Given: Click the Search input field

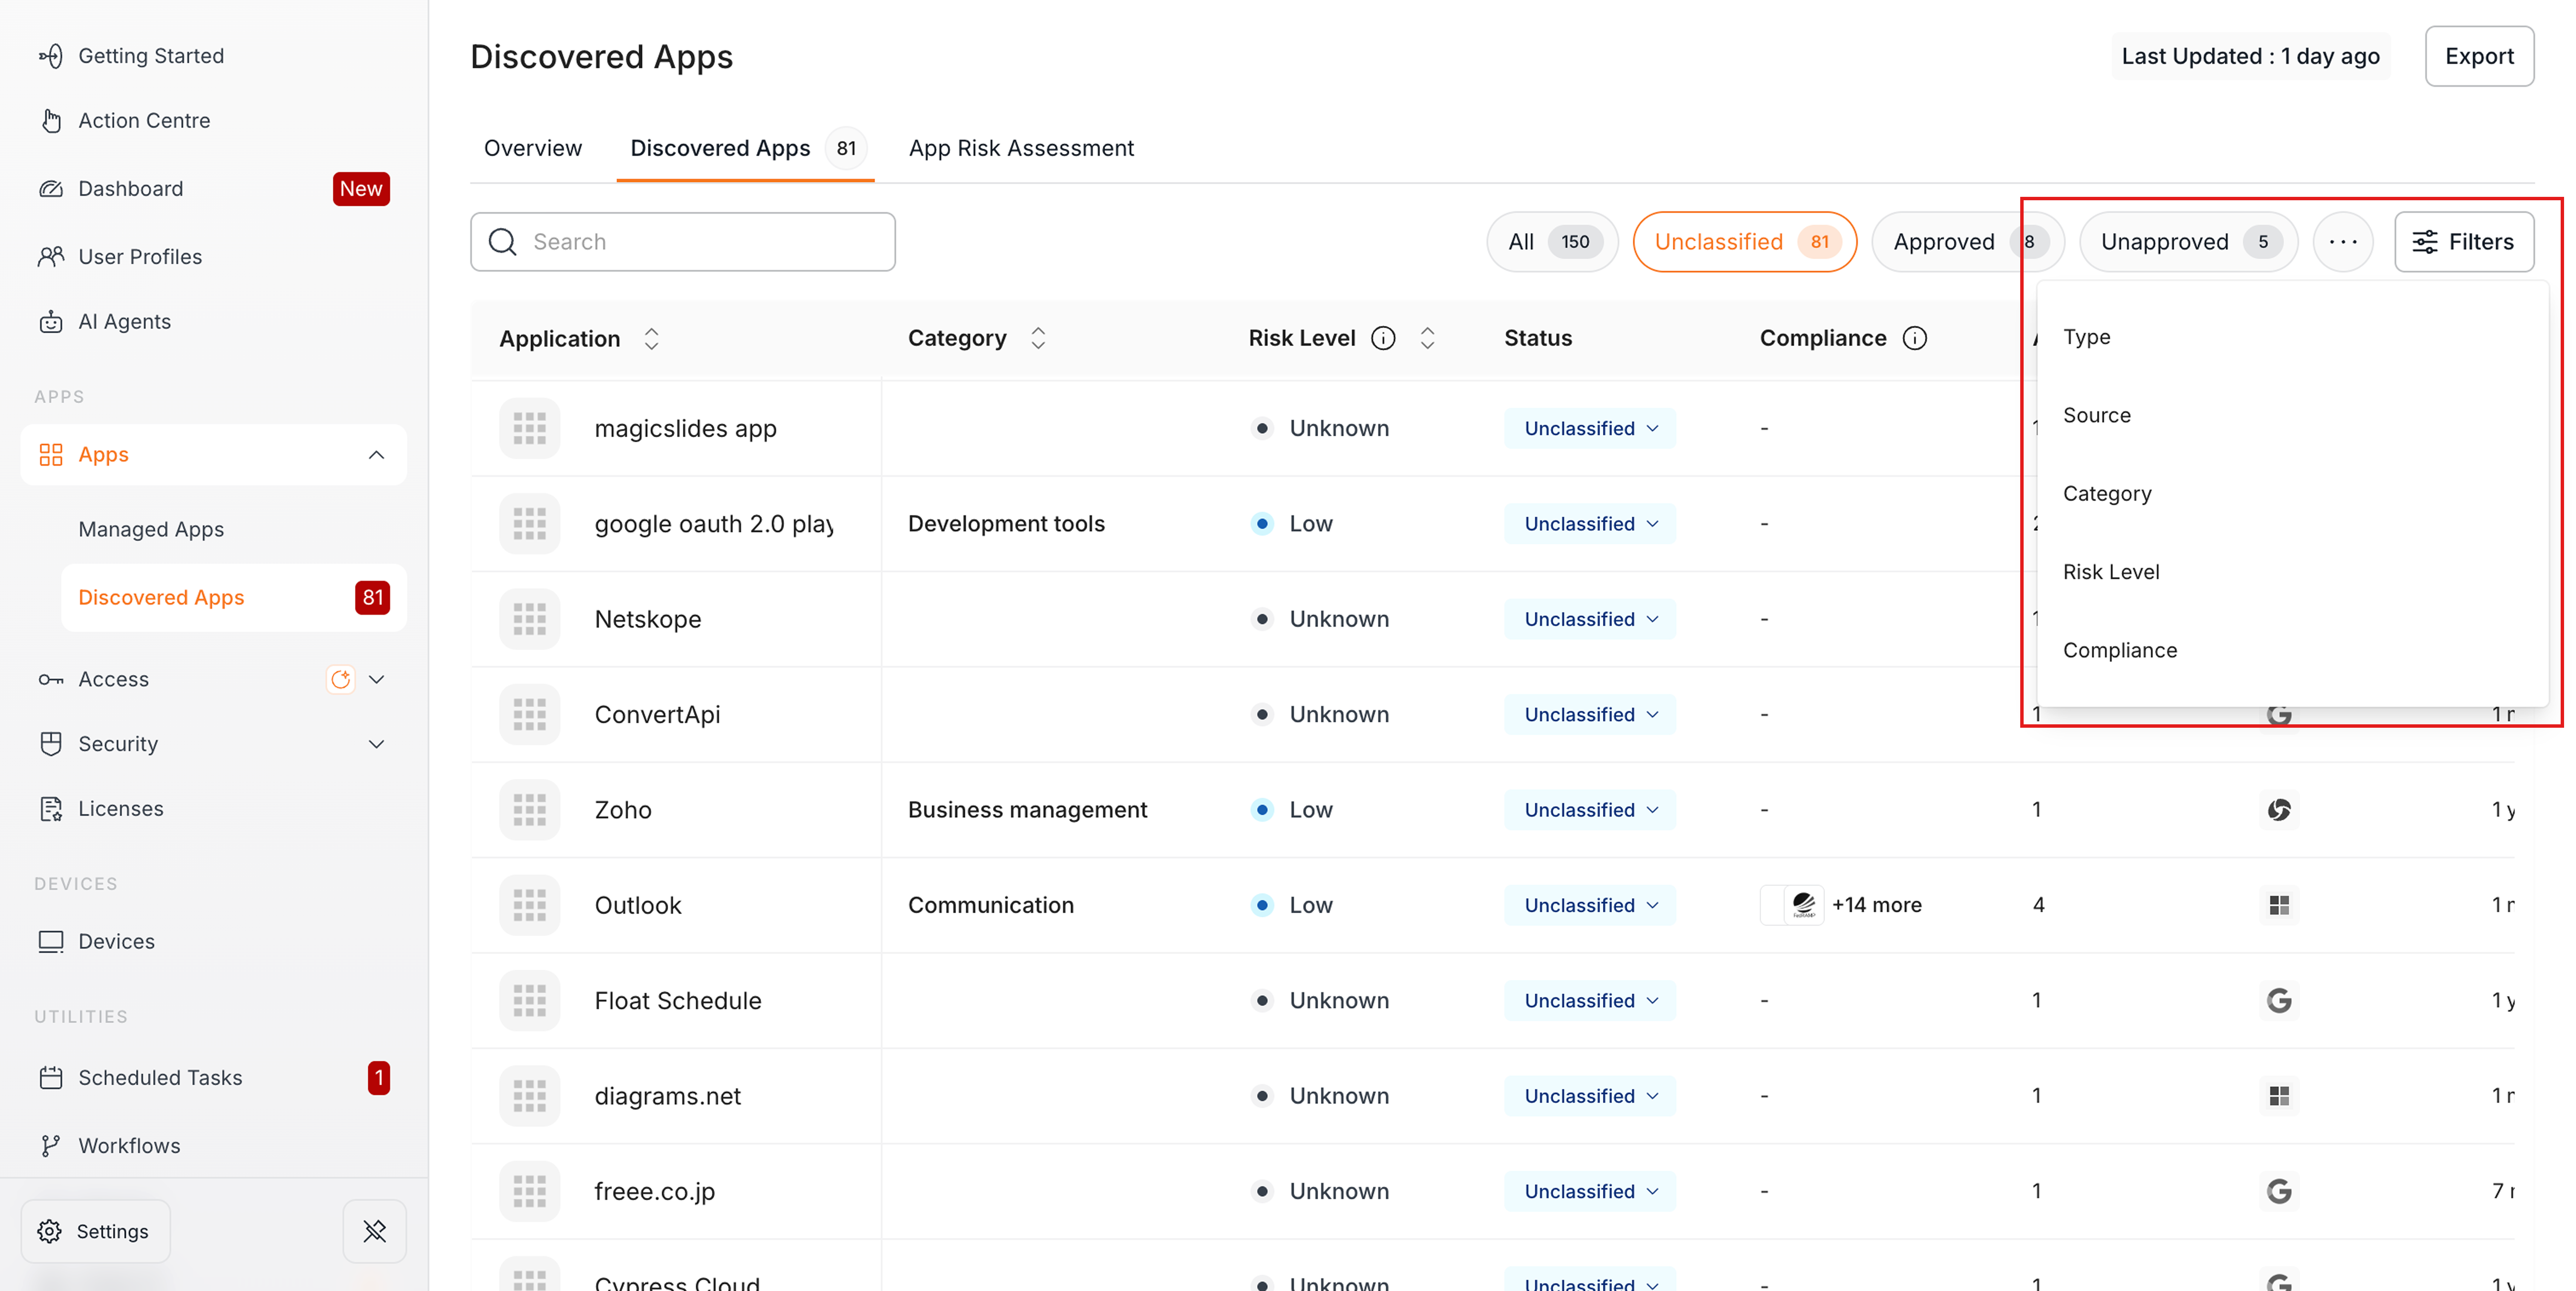Looking at the screenshot, I should (683, 242).
